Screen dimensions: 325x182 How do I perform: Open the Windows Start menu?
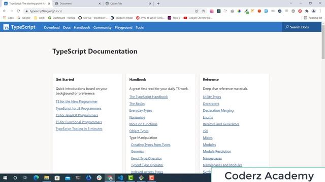click(x=5, y=177)
